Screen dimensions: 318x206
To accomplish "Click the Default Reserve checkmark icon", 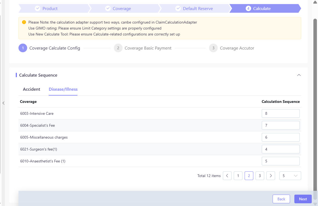I will [178, 8].
